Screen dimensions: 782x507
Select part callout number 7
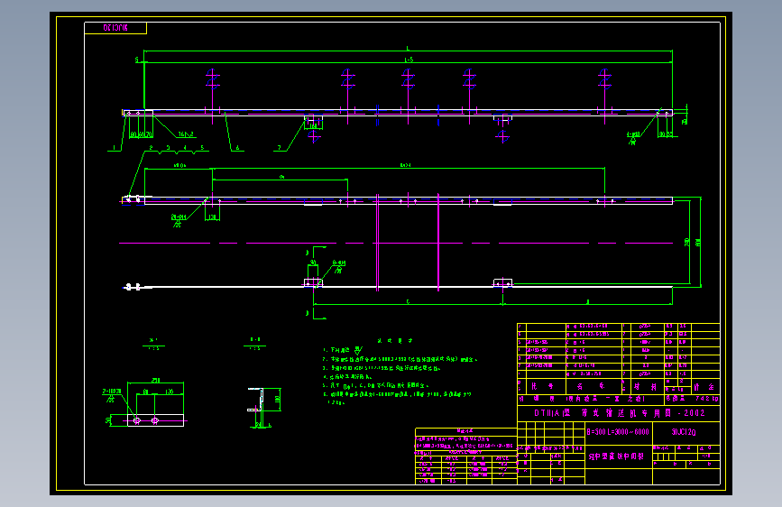(x=280, y=148)
